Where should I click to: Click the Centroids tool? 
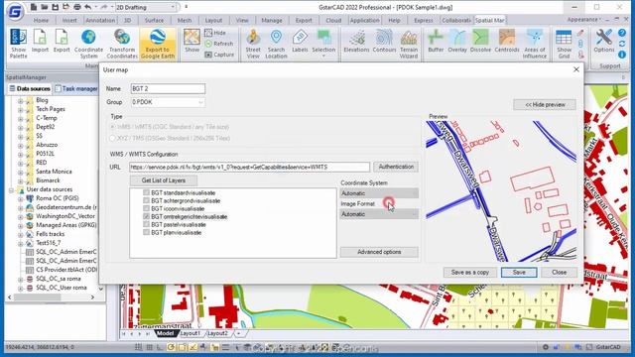coord(507,41)
